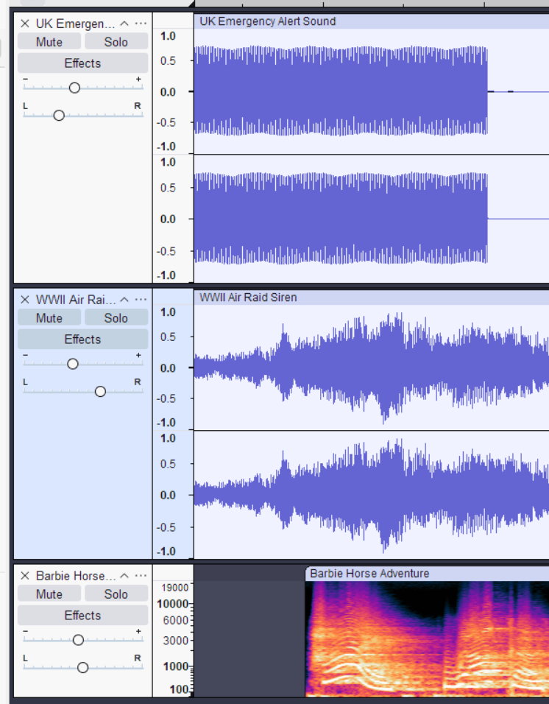Select the Barbie Horse Adventure clip title
This screenshot has width=549, height=704.
(x=369, y=574)
